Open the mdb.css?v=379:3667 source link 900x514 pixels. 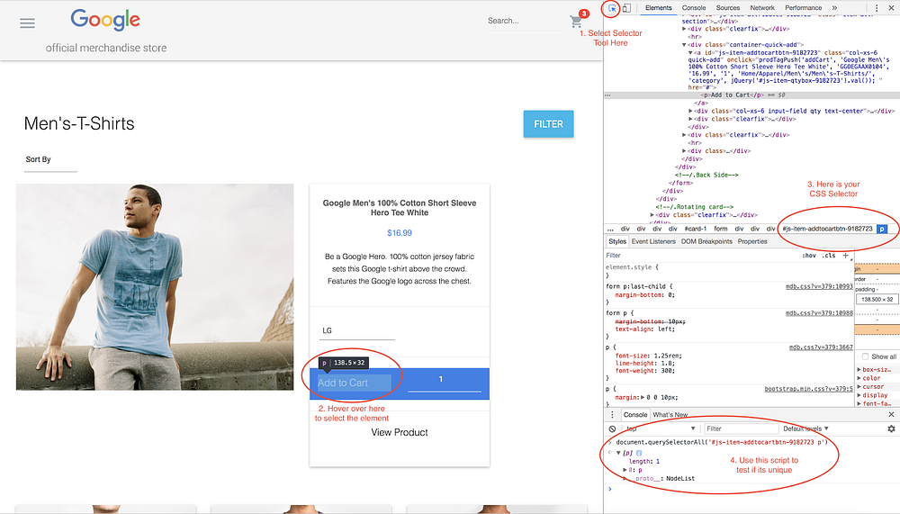[x=821, y=348]
